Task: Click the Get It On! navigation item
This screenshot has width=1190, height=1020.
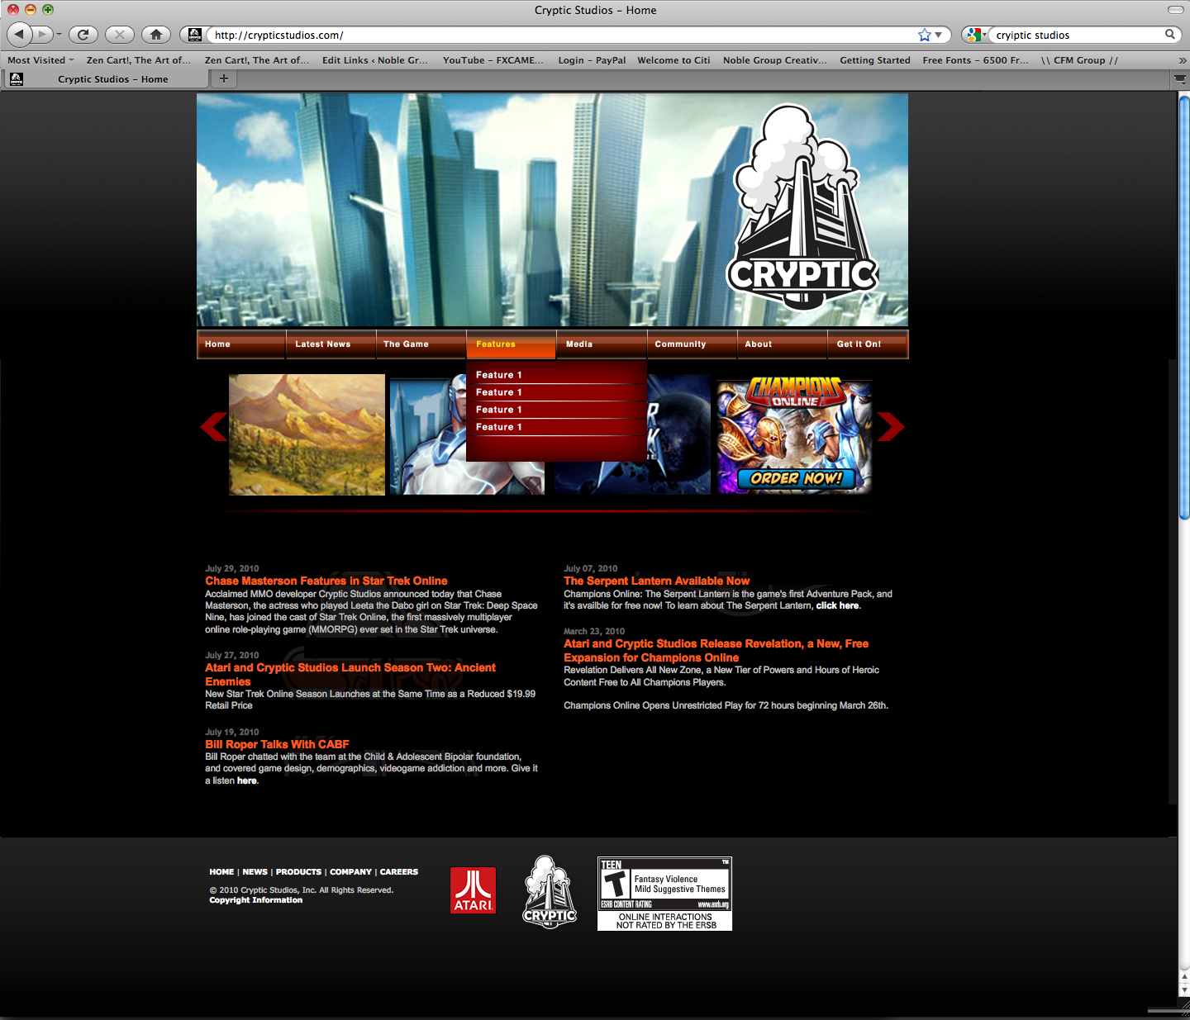Action: click(868, 344)
